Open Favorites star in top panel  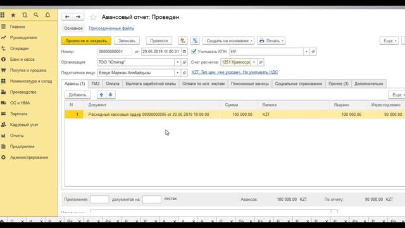(x=13, y=15)
